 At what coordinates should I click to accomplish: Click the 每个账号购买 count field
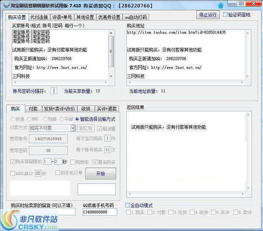[107, 150]
